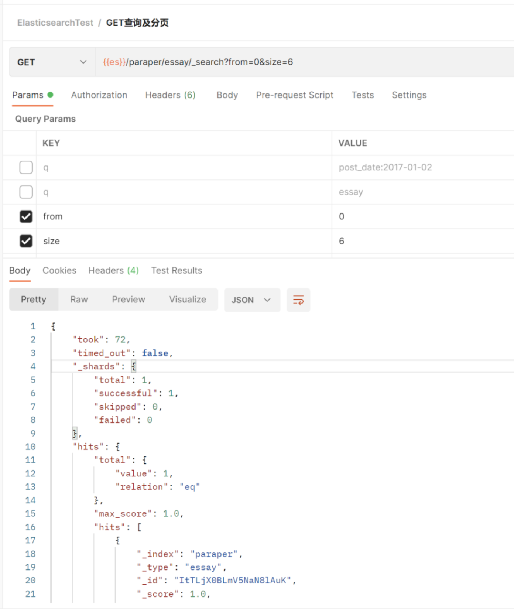The image size is (514, 609).
Task: Select the response Body tab
Action: [x=20, y=271]
